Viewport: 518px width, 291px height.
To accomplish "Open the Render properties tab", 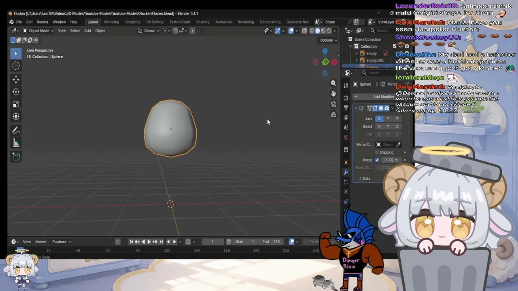I will pos(346,98).
